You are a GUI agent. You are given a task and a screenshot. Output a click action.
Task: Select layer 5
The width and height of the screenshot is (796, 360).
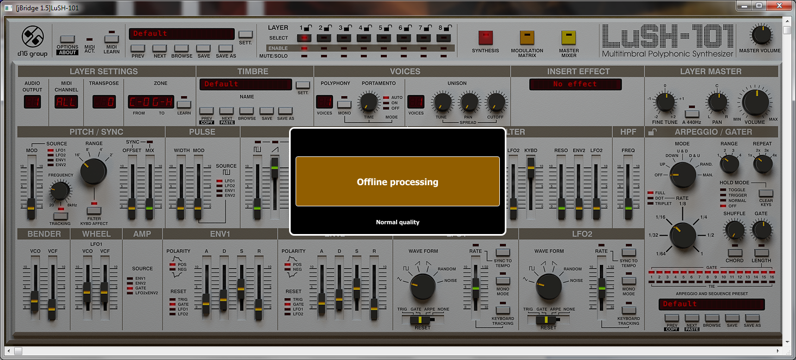384,38
